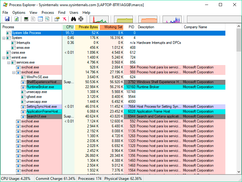Click the Refresh Now toolbar icon
Screen dimensions: 242x182
(x=16, y=19)
